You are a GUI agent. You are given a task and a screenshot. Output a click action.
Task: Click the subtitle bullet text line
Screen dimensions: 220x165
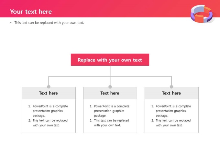(49, 23)
